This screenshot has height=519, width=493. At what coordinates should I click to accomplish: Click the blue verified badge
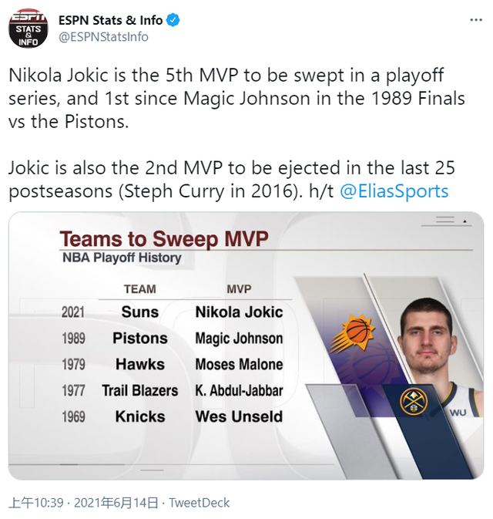(174, 21)
